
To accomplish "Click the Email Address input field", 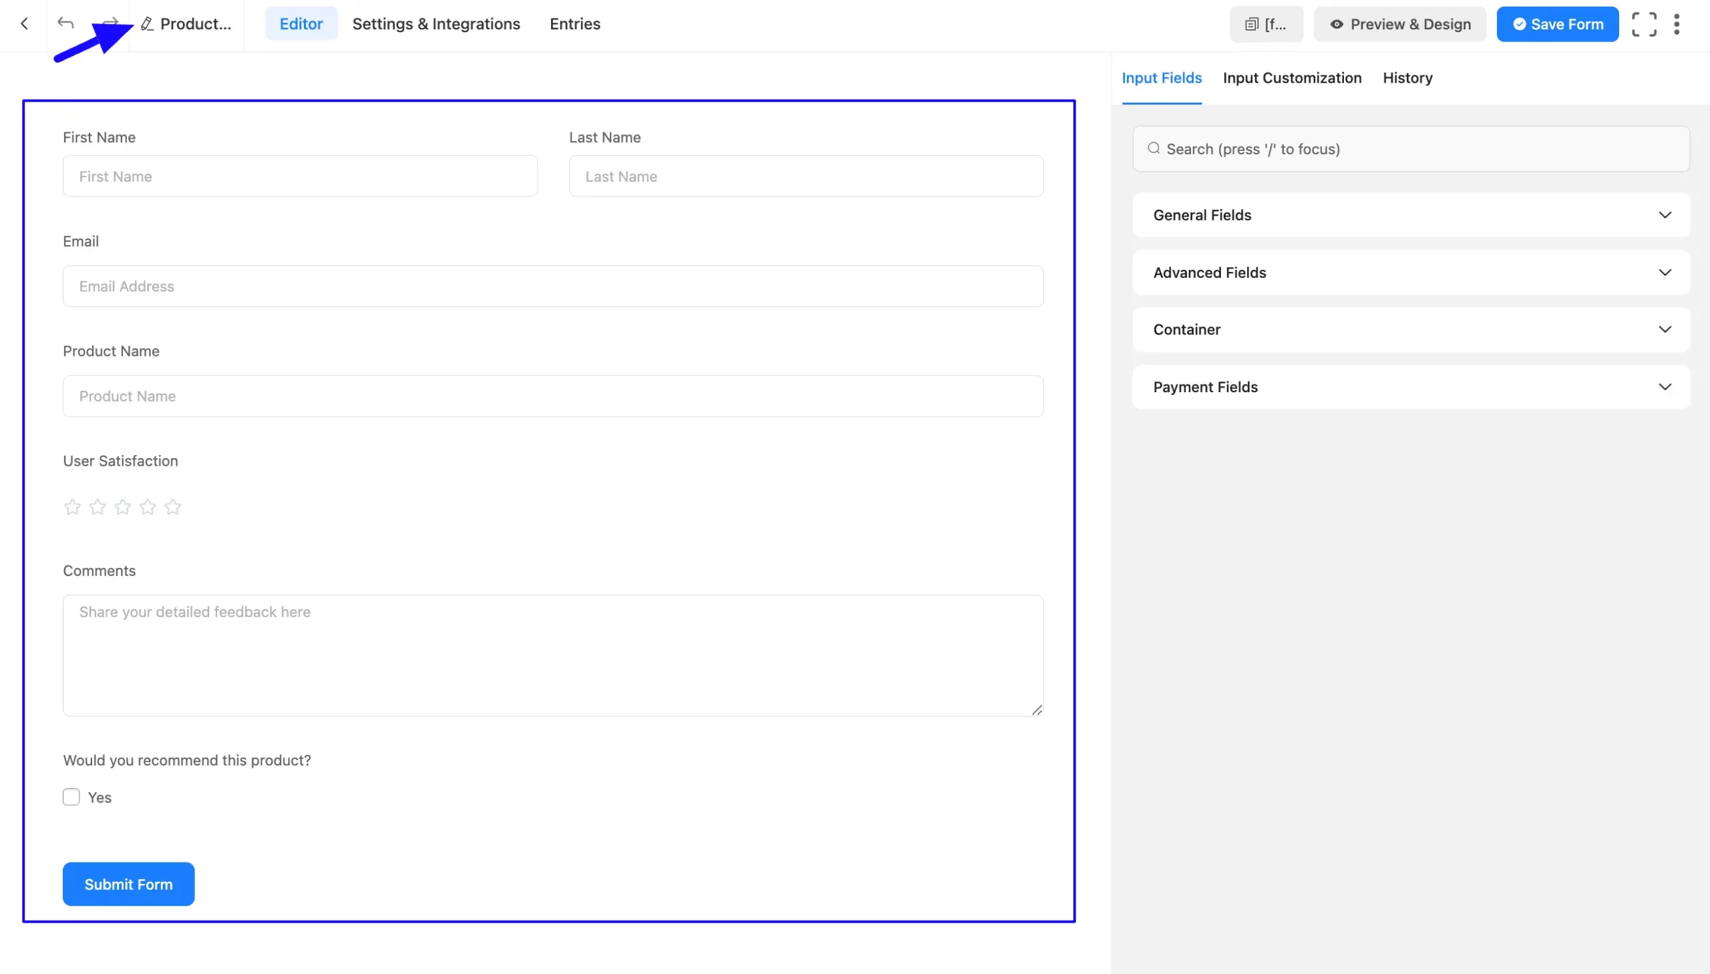I will tap(553, 287).
